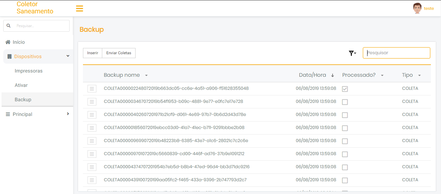Open row menu icon for COLETA000001856072019 backup
This screenshot has width=441, height=194.
92,128
